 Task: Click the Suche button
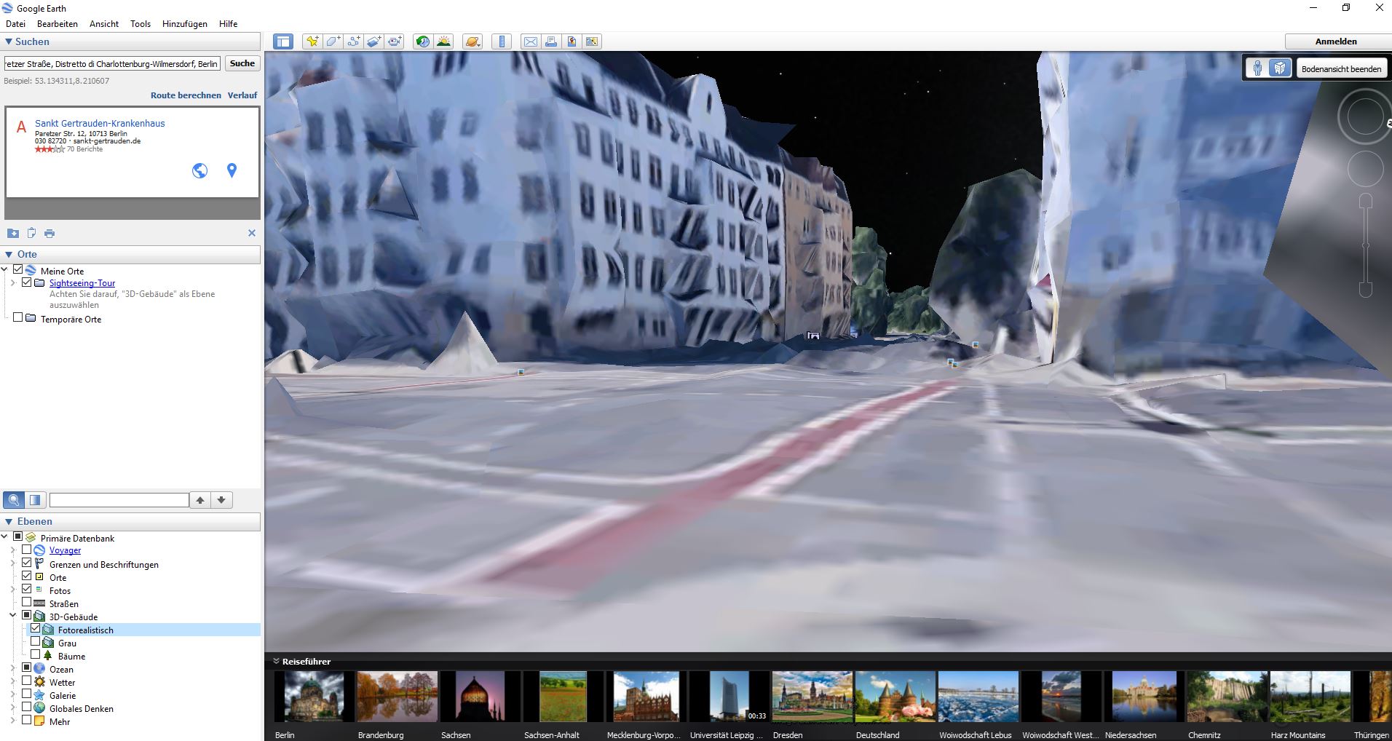242,63
